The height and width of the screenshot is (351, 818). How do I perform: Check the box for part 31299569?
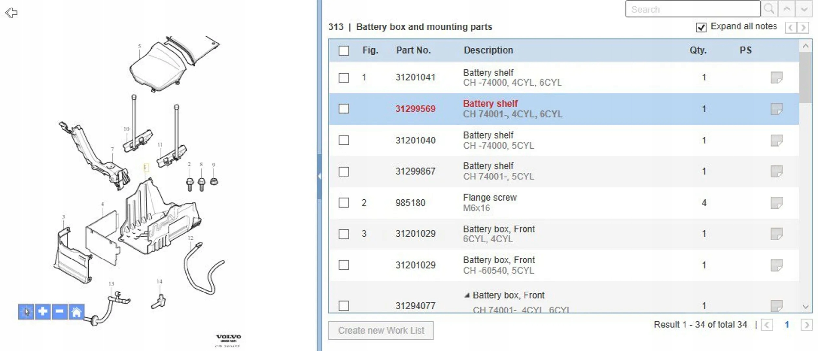[344, 109]
